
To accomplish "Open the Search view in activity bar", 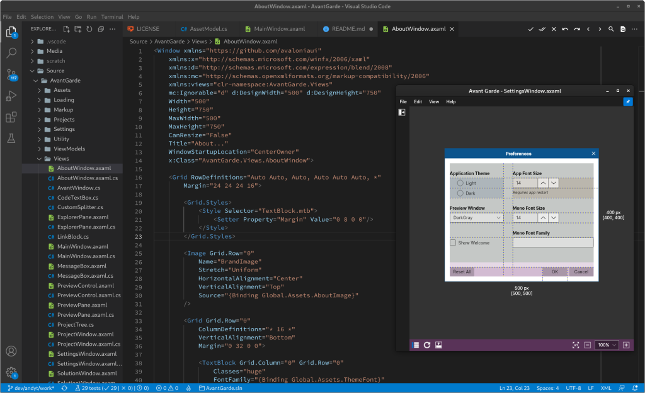I will pos(11,53).
